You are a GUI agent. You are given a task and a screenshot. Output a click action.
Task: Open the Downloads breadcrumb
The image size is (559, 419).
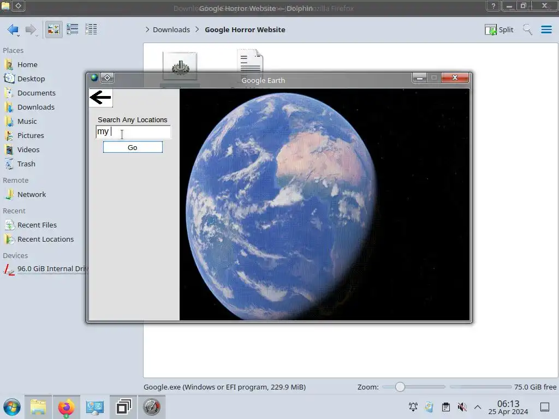pos(171,29)
